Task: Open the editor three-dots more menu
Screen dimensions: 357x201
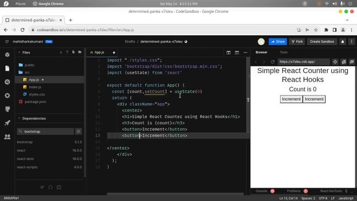Action: pos(245,52)
